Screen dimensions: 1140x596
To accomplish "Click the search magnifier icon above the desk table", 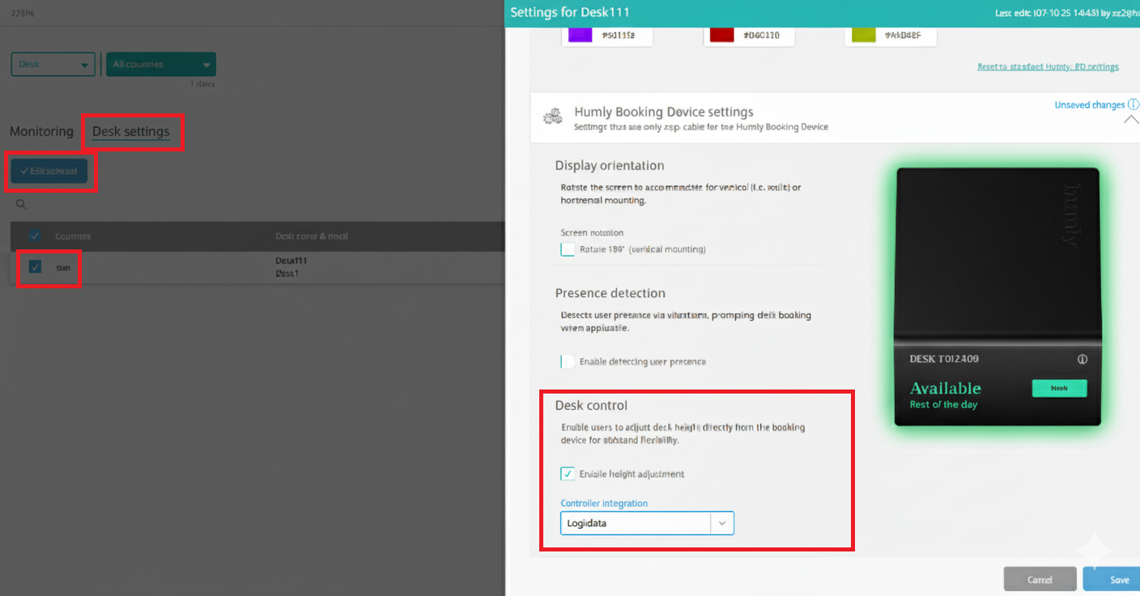I will point(21,205).
